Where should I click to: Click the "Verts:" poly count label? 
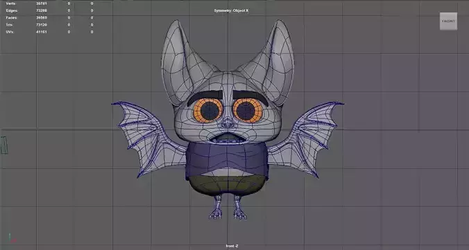11,3
